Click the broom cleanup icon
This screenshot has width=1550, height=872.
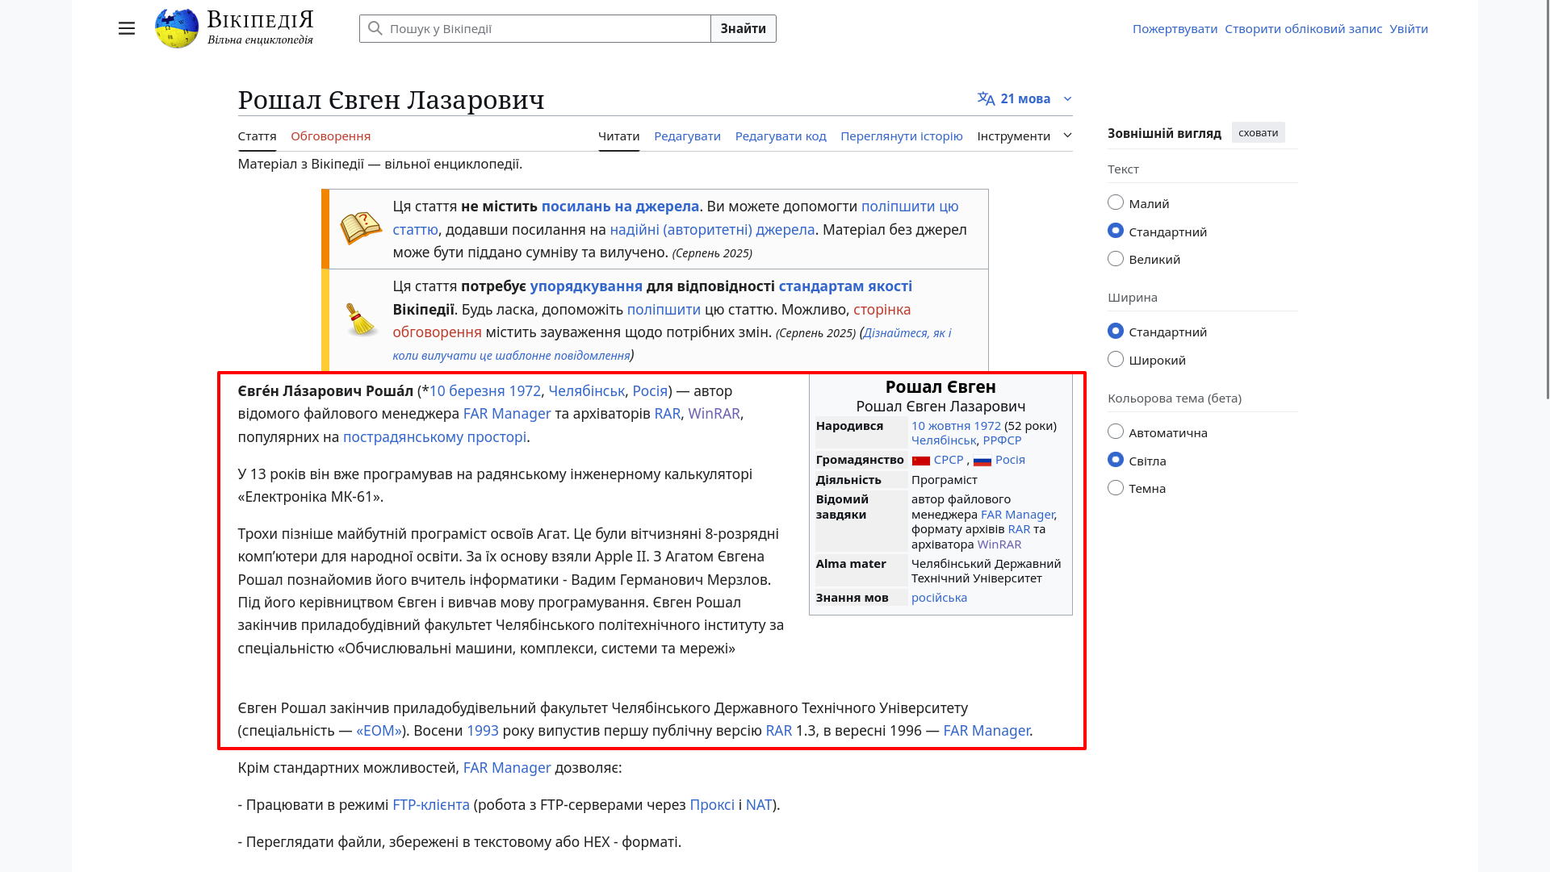pos(360,320)
